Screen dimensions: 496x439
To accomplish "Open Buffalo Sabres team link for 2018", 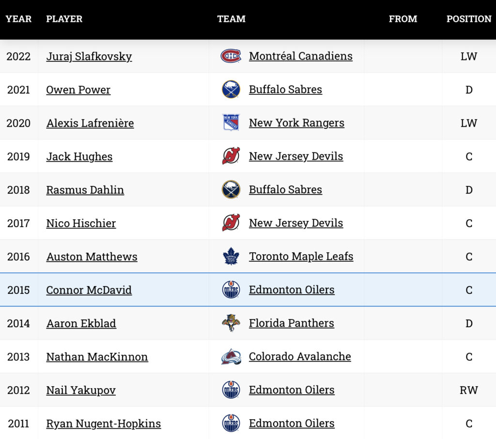I will [285, 190].
